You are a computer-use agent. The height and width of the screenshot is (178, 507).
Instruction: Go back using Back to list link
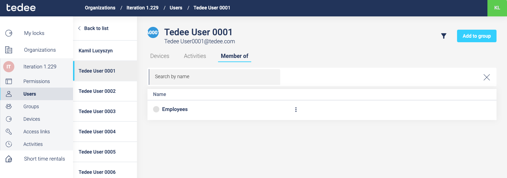[x=93, y=29]
